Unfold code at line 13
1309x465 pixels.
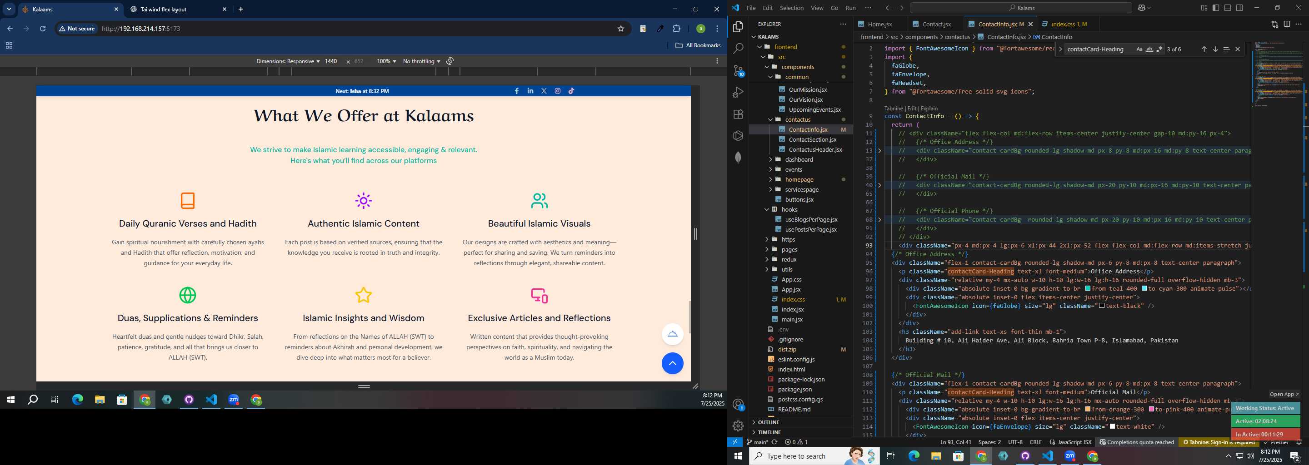click(879, 151)
